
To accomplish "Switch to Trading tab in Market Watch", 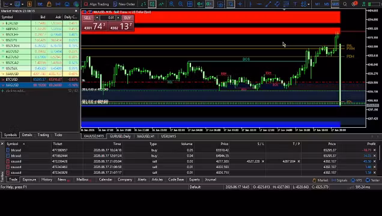I will tap(43, 135).
